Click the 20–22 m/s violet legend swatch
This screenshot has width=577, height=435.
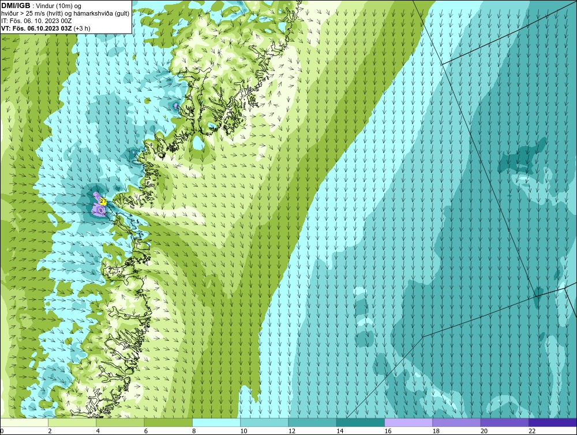(x=504, y=422)
